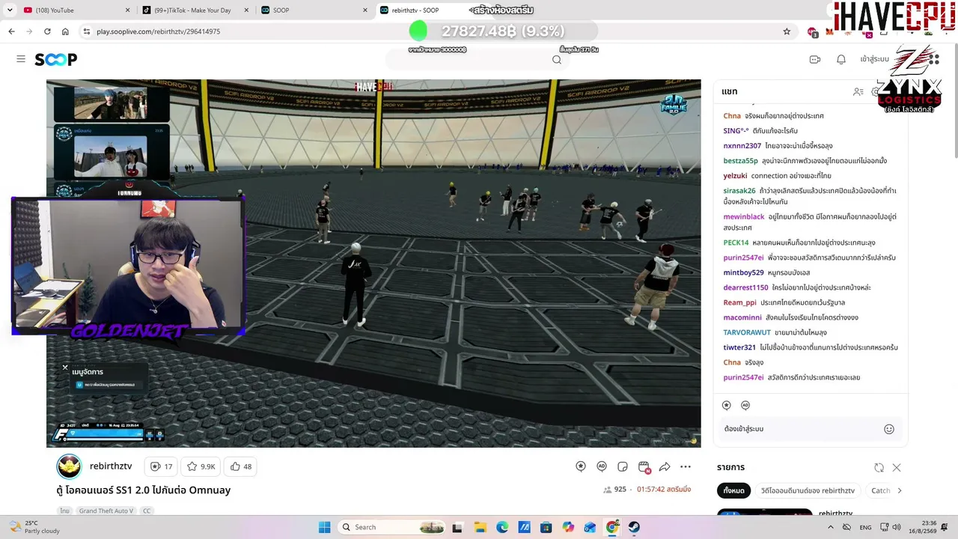Refresh the รายการ list
958x539 pixels.
(879, 467)
